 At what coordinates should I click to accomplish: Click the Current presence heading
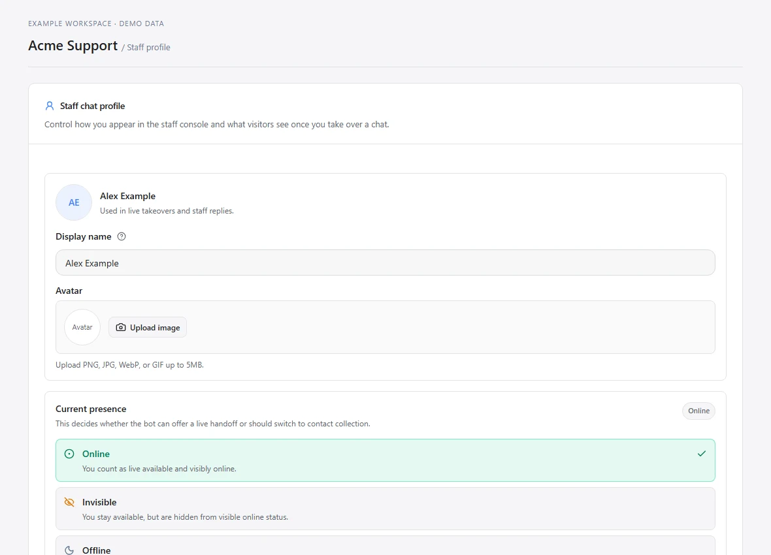click(91, 409)
